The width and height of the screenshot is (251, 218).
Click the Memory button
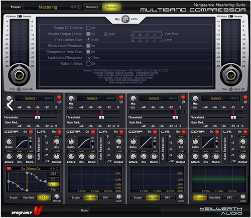[92, 7]
